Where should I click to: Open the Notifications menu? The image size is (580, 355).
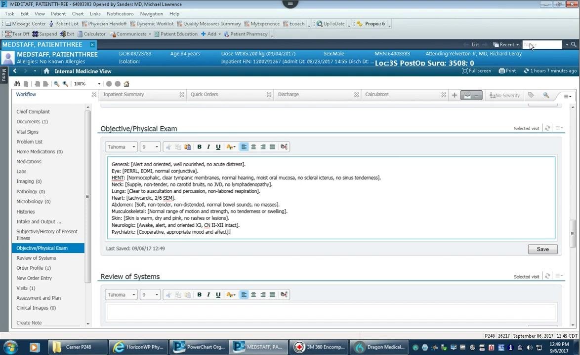pyautogui.click(x=120, y=14)
